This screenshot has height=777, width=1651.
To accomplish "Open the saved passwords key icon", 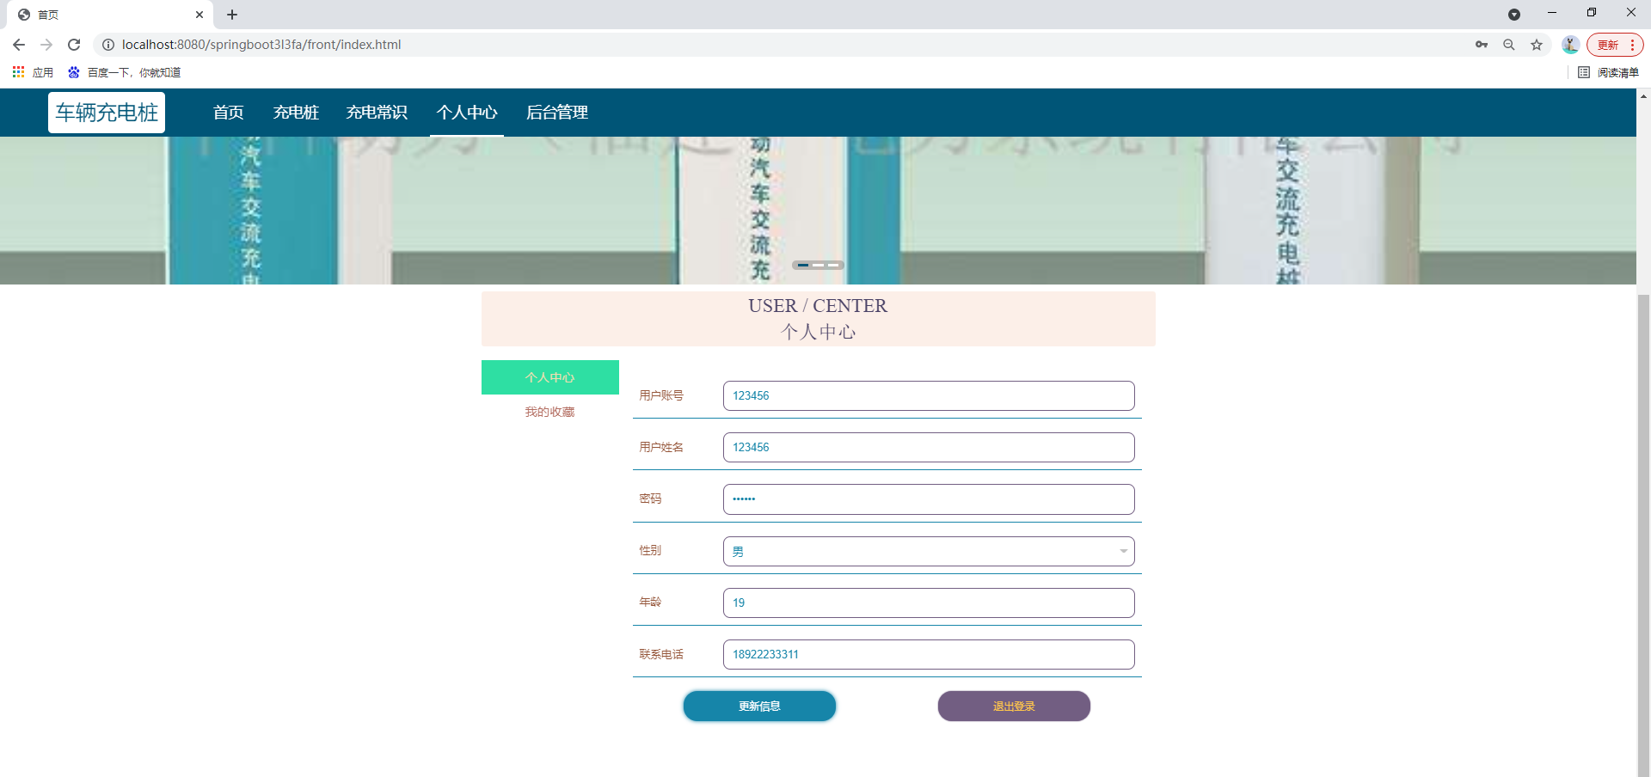I will [x=1482, y=45].
